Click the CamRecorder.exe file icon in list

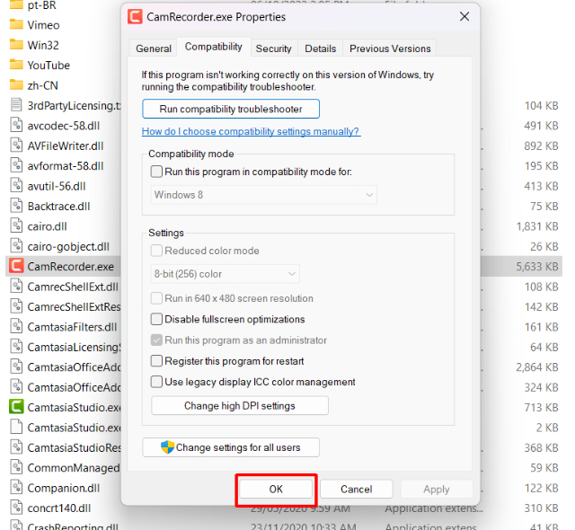click(x=16, y=266)
